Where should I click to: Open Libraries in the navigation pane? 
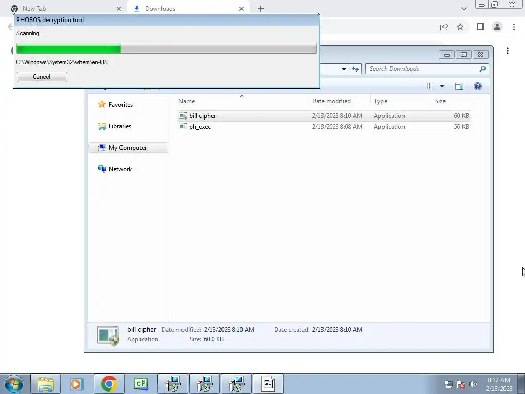(120, 126)
